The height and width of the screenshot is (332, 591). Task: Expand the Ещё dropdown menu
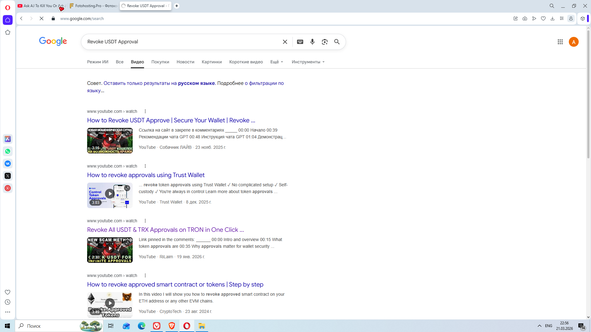pyautogui.click(x=276, y=62)
